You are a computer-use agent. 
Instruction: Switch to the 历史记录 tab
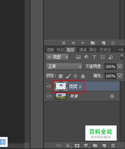[x=105, y=50]
